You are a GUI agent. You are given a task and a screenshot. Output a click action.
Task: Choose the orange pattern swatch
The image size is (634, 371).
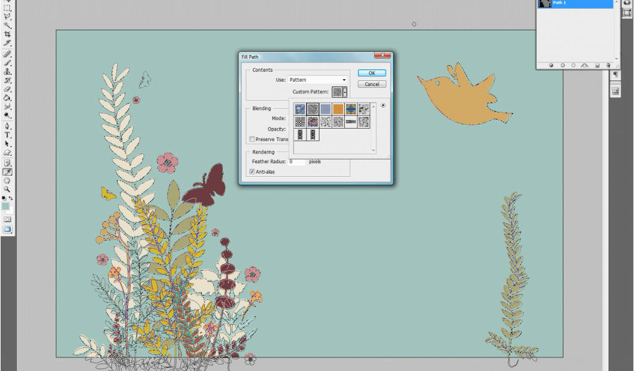338,109
